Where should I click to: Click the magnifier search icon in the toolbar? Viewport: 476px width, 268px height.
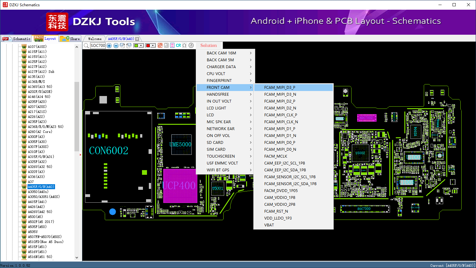86,46
